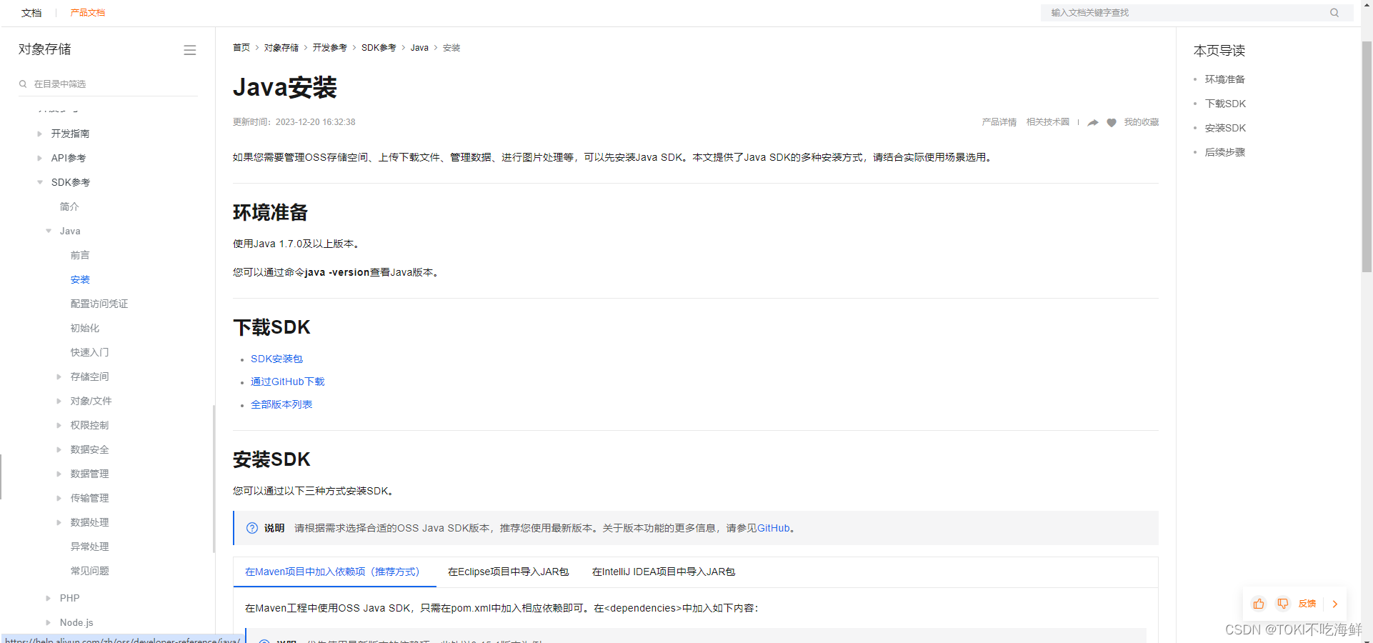Open 前言 under Java
Viewport: 1373px width, 643px height.
click(x=80, y=255)
